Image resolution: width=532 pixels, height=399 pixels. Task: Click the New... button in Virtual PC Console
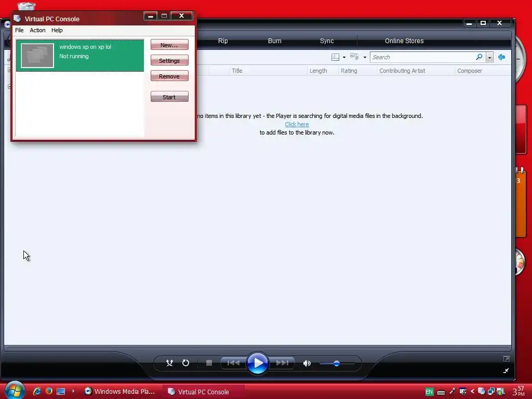coord(169,45)
